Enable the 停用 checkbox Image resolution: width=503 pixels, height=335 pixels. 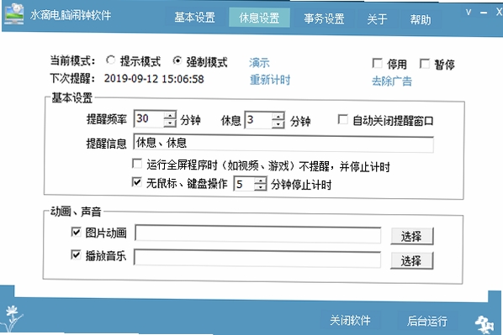377,63
